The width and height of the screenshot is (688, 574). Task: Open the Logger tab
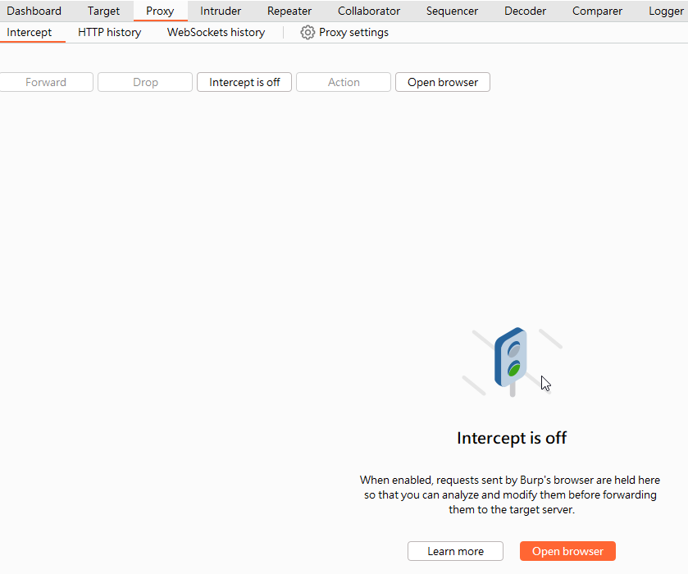pos(666,11)
